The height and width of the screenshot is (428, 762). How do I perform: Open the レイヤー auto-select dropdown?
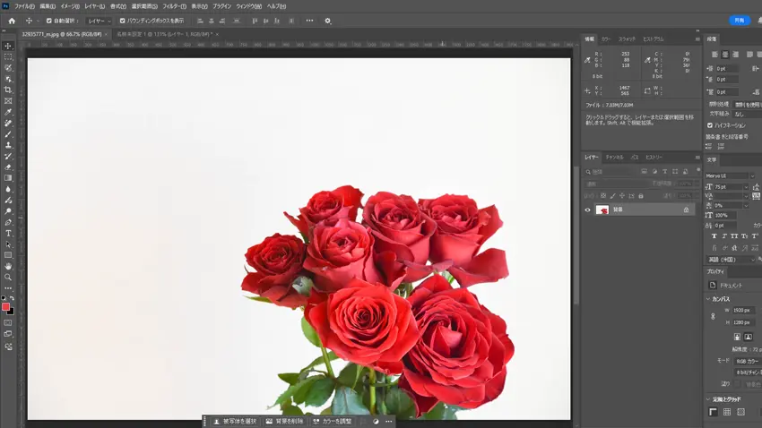click(99, 21)
